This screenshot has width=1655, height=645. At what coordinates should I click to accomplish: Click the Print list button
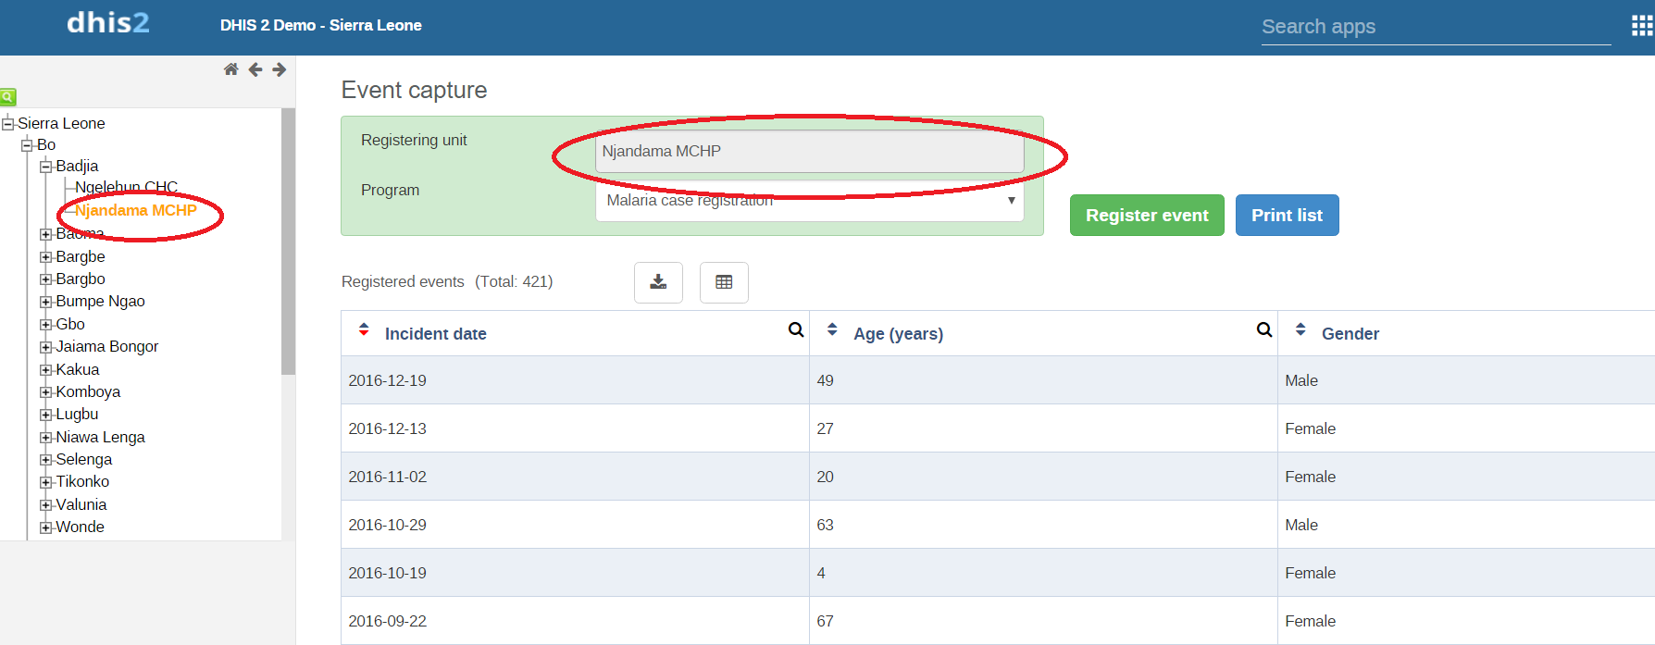[x=1287, y=216]
